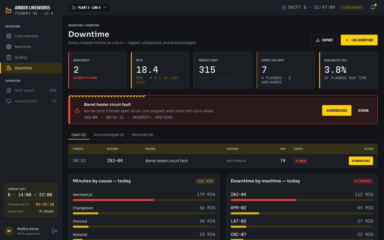Viewport: 384px width, 240px height.
Task: Click the 1 STOPPED badge
Action: (363, 181)
